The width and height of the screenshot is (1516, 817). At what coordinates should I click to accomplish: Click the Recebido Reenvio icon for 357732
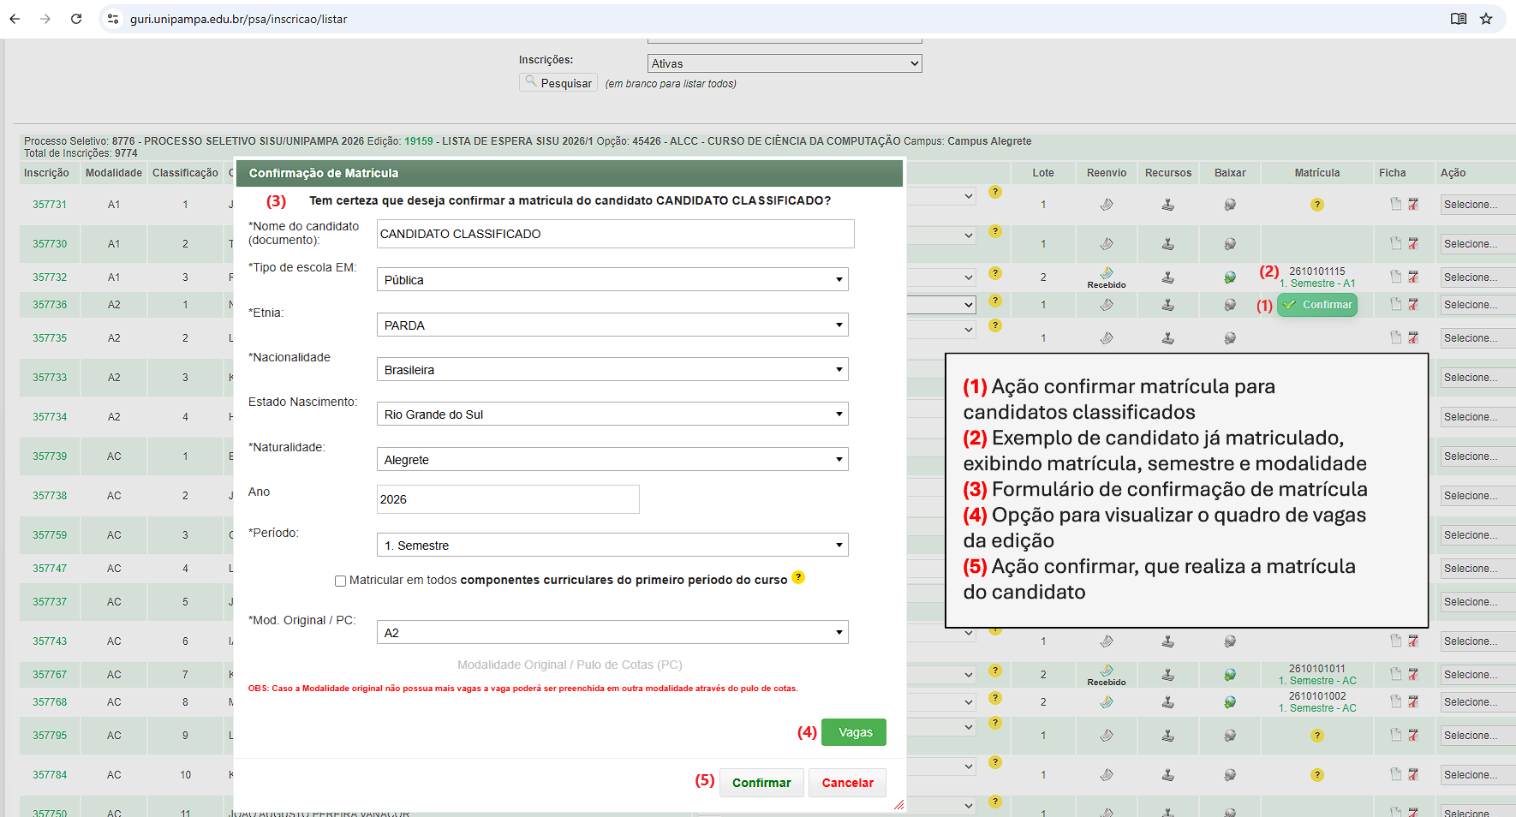click(x=1107, y=273)
